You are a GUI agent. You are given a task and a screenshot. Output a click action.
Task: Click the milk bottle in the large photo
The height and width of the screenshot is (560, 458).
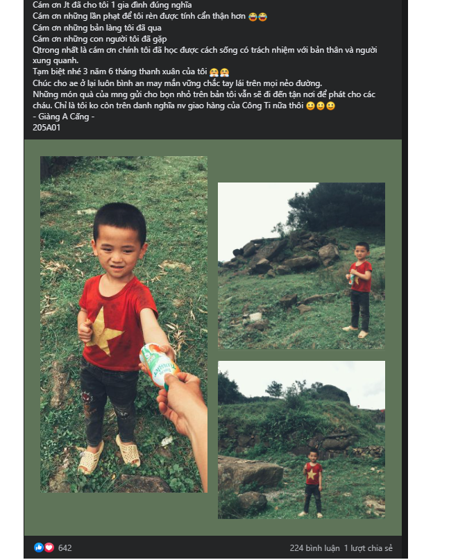pyautogui.click(x=159, y=365)
